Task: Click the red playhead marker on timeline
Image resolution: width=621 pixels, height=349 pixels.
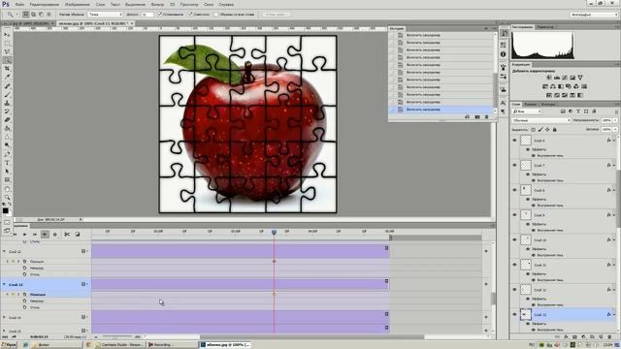Action: [274, 233]
